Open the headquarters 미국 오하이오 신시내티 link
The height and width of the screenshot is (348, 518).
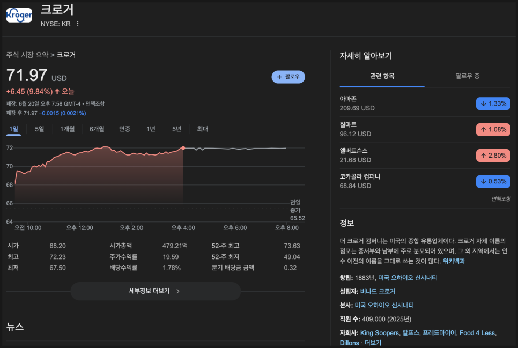(x=384, y=305)
